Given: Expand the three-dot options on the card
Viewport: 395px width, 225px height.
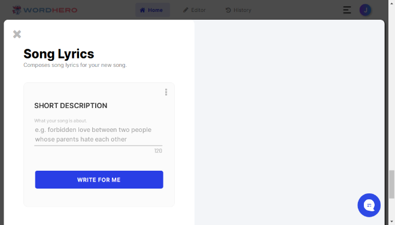Looking at the screenshot, I should 166,92.
